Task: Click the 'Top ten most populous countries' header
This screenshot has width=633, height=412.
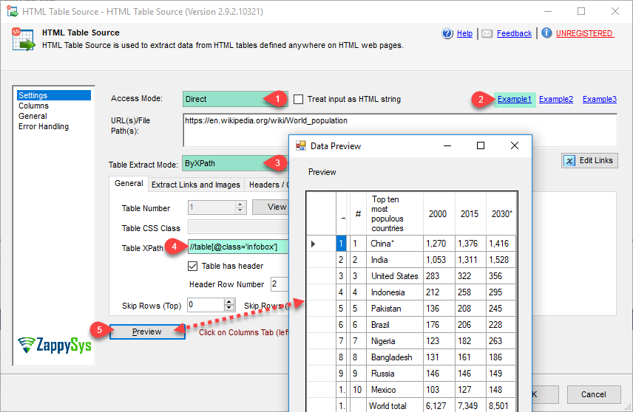Action: click(x=395, y=213)
